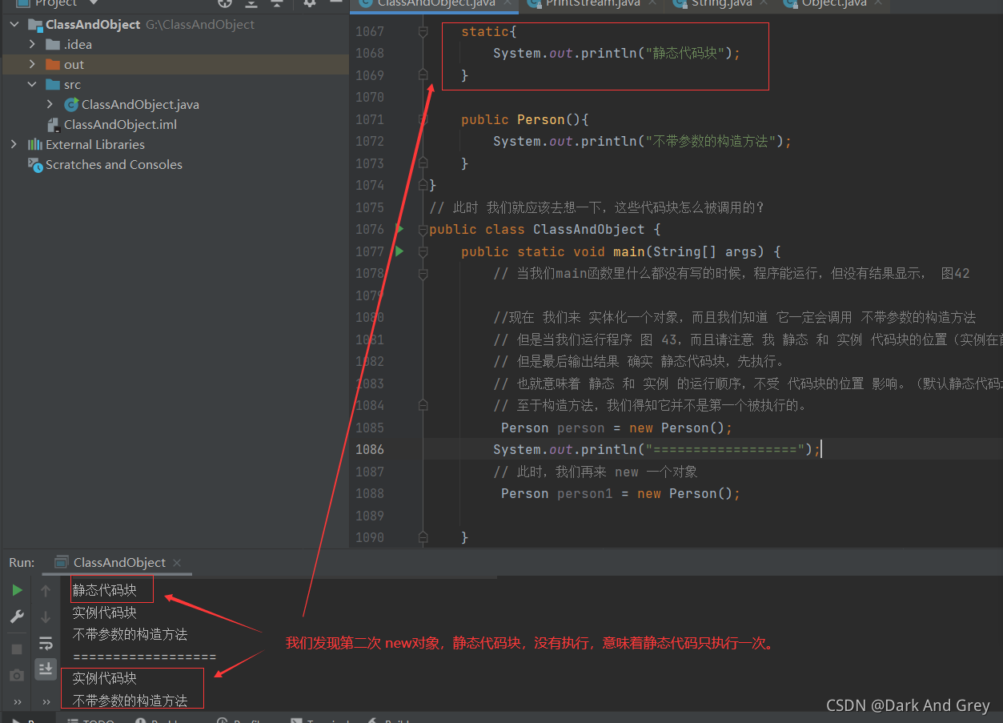Switch to PrintStream.java editor tab
The height and width of the screenshot is (723, 1003).
591,4
